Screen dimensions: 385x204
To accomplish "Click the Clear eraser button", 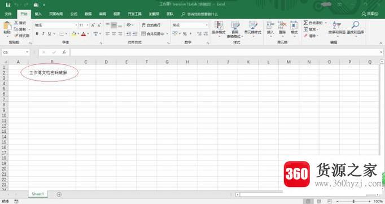I will click(x=310, y=36).
